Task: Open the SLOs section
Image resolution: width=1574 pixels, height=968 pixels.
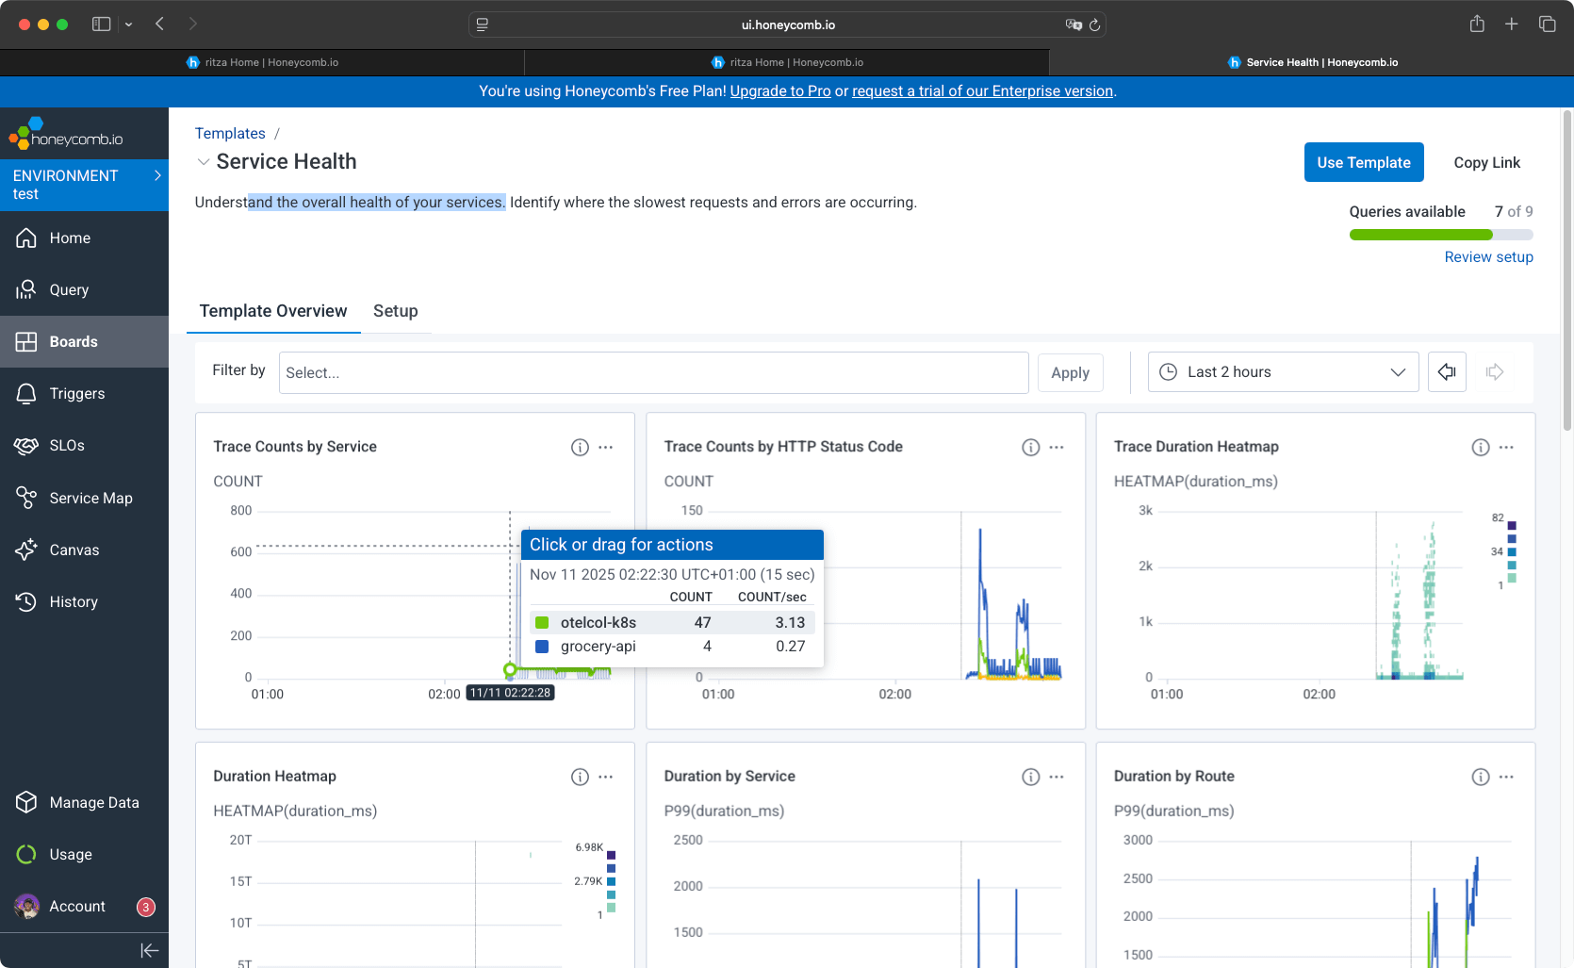Action: 67,445
